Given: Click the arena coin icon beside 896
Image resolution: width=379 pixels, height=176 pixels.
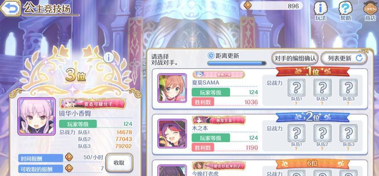Looking at the screenshot, I should (x=248, y=6).
